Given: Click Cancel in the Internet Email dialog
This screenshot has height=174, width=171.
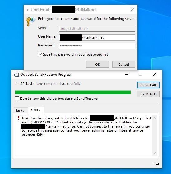Looking at the screenshot, I should tap(124, 64).
